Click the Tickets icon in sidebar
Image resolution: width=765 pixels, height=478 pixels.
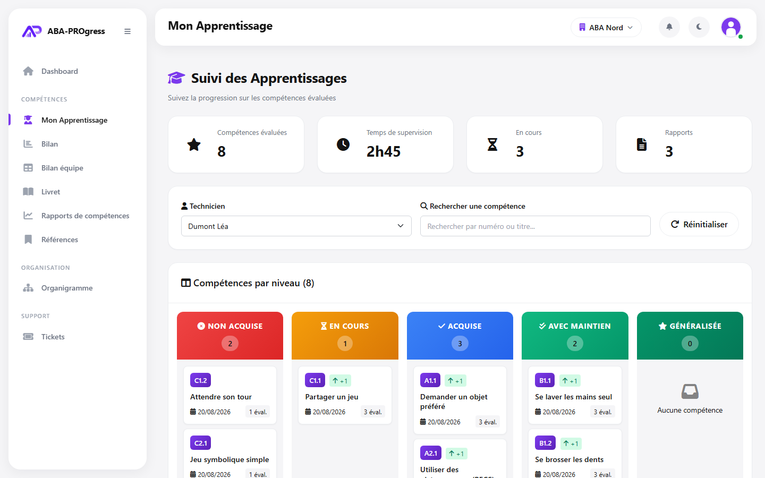click(x=28, y=337)
